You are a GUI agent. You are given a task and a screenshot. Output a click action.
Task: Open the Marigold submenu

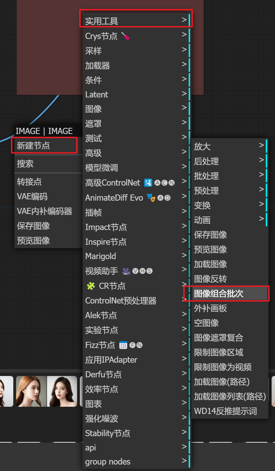pos(136,256)
